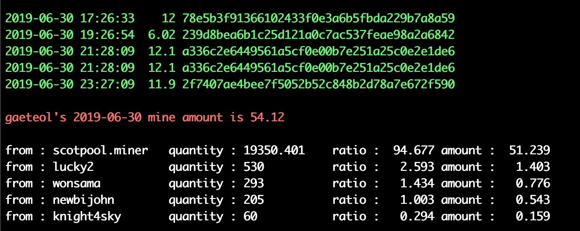Select the amount 0.543
This screenshot has width=580, height=231.
click(x=533, y=200)
